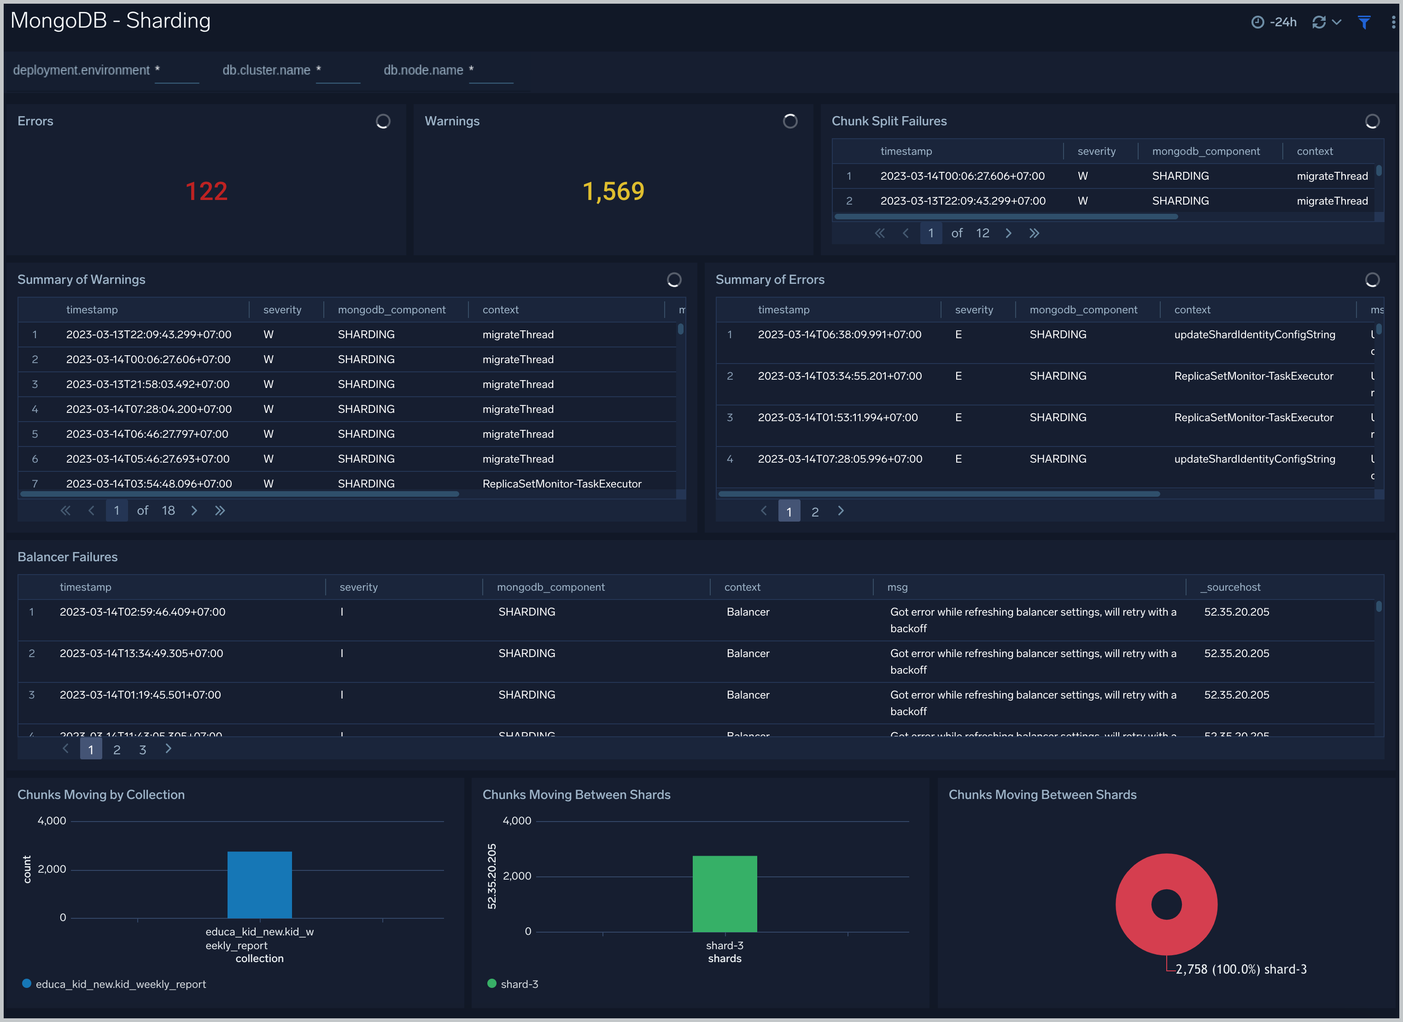Image resolution: width=1403 pixels, height=1022 pixels.
Task: Click error row 2023-03-14T06:38:09.991+07:00
Action: (1046, 342)
